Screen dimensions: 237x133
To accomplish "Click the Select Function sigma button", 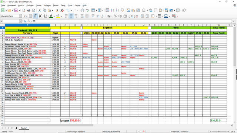I will [29, 21].
